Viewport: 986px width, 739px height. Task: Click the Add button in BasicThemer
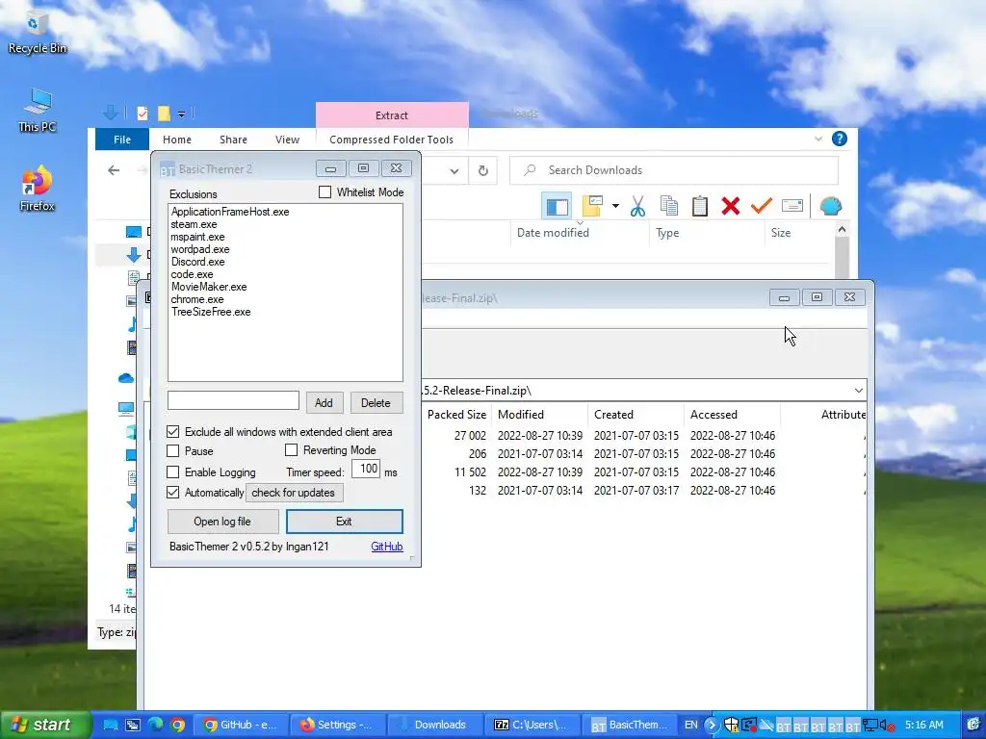tap(324, 403)
